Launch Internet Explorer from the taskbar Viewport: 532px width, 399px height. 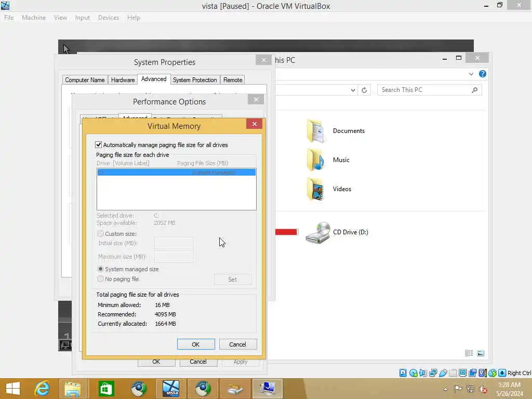(x=43, y=389)
